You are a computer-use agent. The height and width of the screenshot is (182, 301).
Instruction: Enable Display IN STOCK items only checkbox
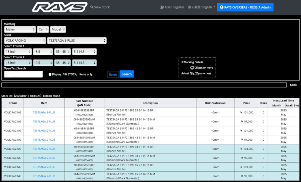50,75
